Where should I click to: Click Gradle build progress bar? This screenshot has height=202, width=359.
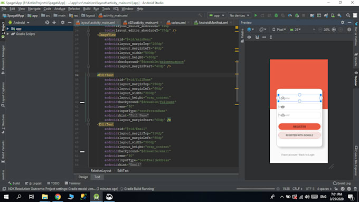click(x=256, y=189)
